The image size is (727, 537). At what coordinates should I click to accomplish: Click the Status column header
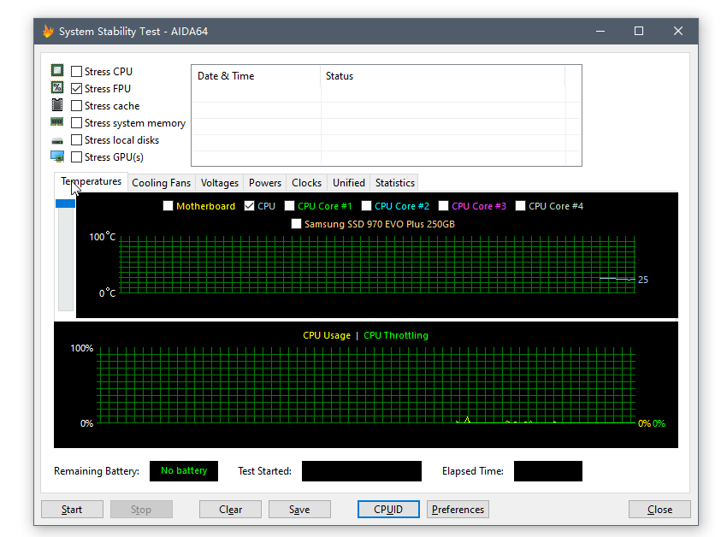[x=443, y=76]
